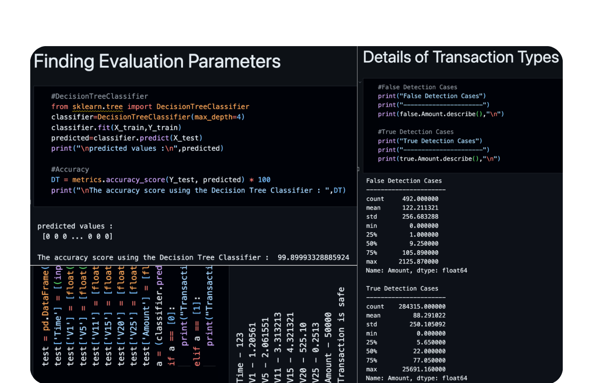
Task: Click the rotated test = pd.DataFrame code line
Action: [x=45, y=316]
